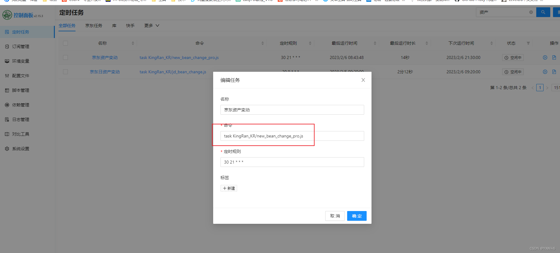The height and width of the screenshot is (253, 560).
Task: Open the page size selector in pagination
Action: [556, 88]
